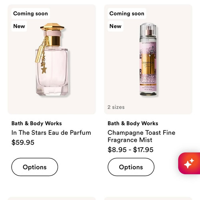
Task: Click the New badge on mist card
Action: point(115,26)
